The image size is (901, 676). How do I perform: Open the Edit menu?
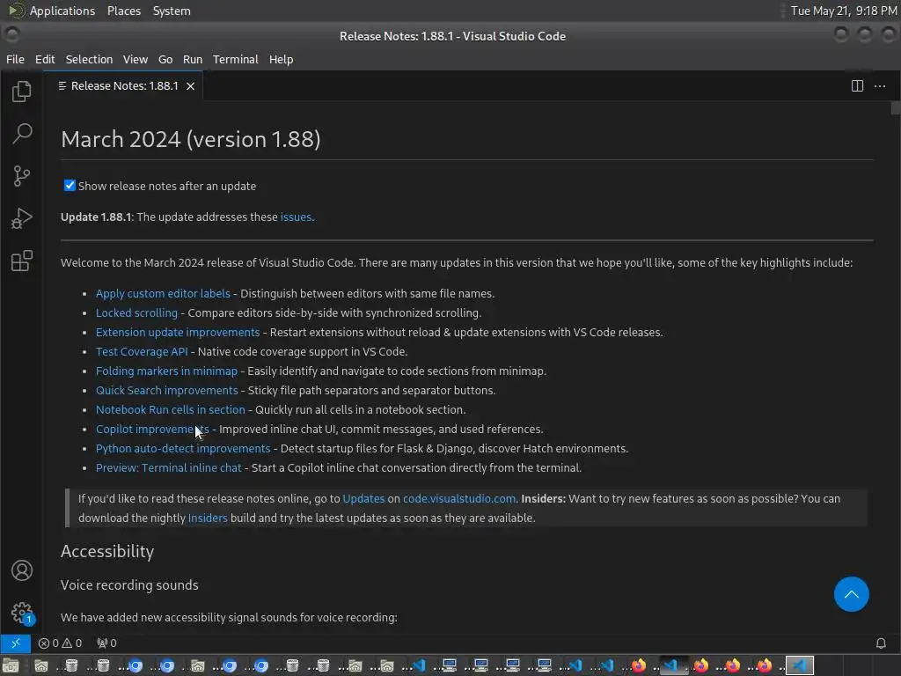click(x=45, y=59)
